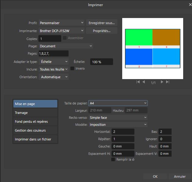Open the Orientation dropdown
This screenshot has width=192, height=182.
click(x=54, y=77)
